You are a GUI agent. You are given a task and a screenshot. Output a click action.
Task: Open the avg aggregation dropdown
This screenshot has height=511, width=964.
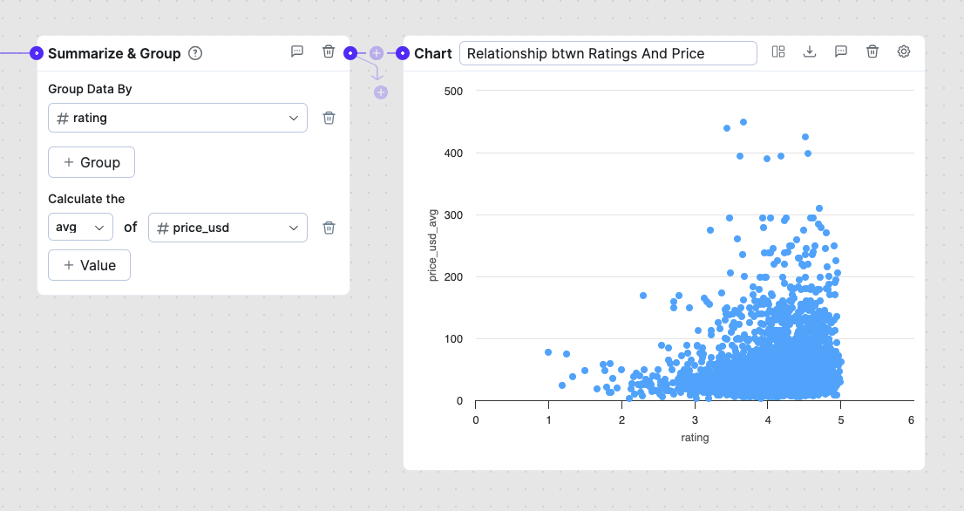coord(80,228)
